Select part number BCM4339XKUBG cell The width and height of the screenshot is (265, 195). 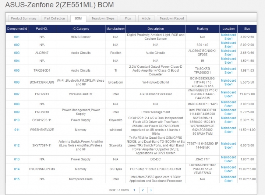[x=42, y=82]
